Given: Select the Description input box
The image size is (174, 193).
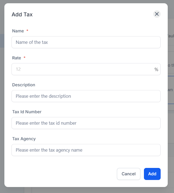Looking at the screenshot, I should (86, 96).
